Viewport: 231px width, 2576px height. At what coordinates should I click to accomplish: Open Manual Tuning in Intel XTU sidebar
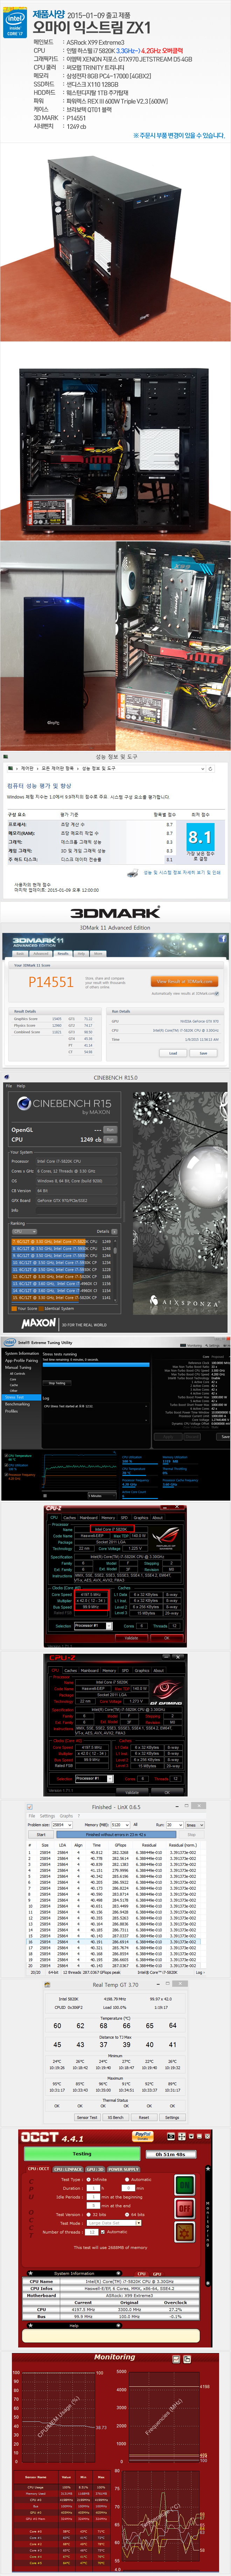tap(18, 1368)
